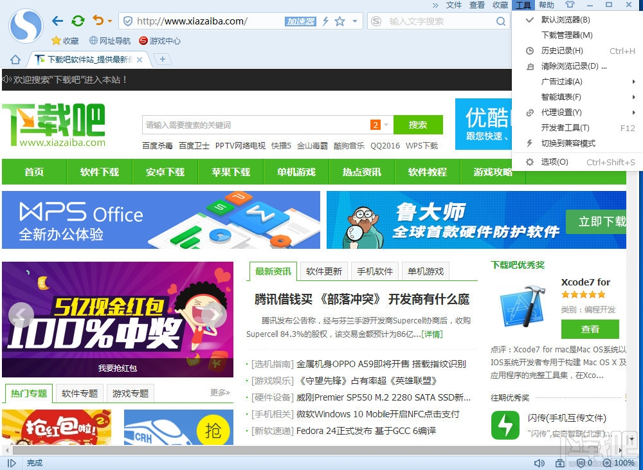
Task: Click the status bar sidebar toggle icon
Action: [12, 463]
